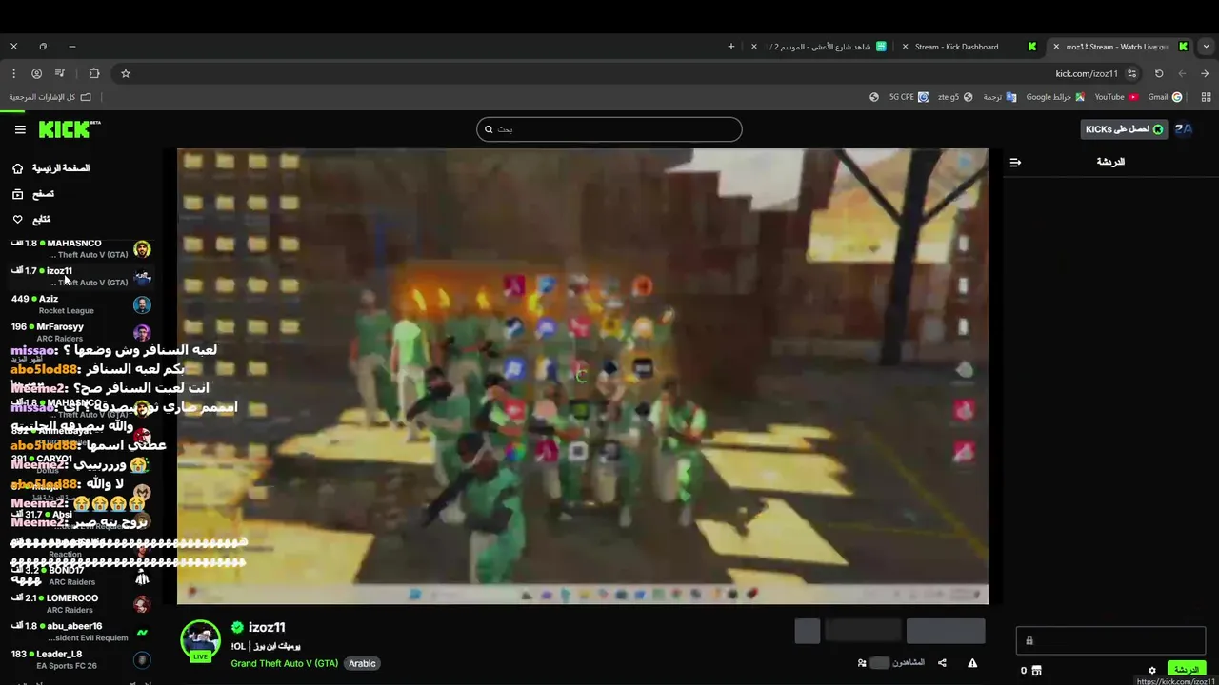Click the green chat send button
Viewport: 1219px width, 685px height.
pyautogui.click(x=1187, y=670)
